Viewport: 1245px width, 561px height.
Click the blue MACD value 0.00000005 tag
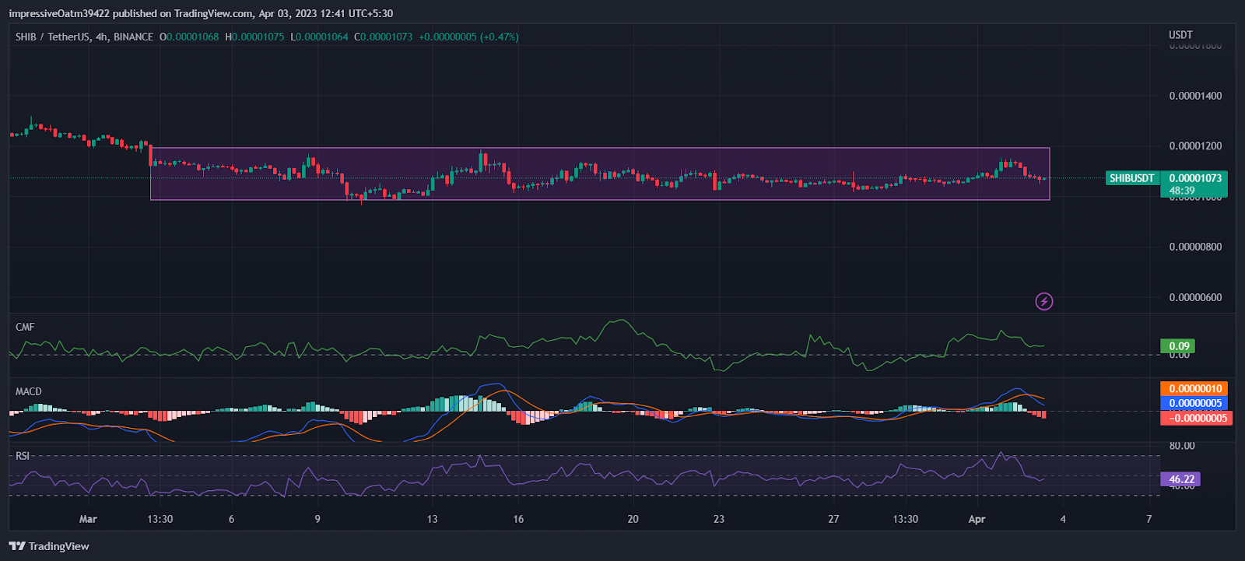pyautogui.click(x=1194, y=403)
